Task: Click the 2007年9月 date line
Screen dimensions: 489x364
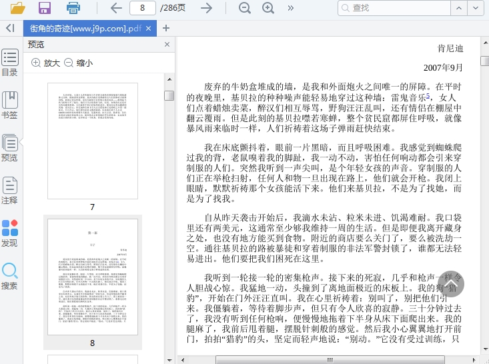Action: point(443,67)
